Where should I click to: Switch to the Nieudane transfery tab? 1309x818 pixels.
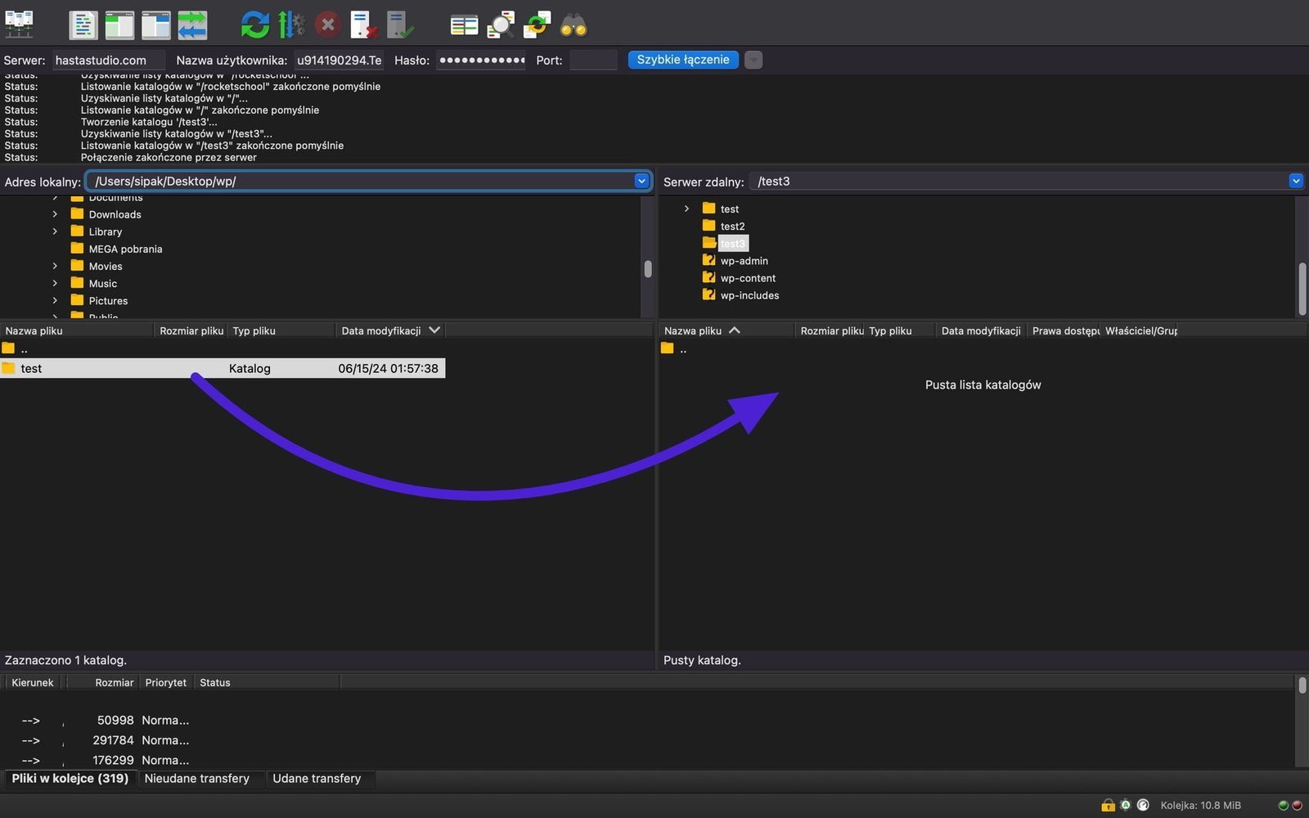point(196,779)
